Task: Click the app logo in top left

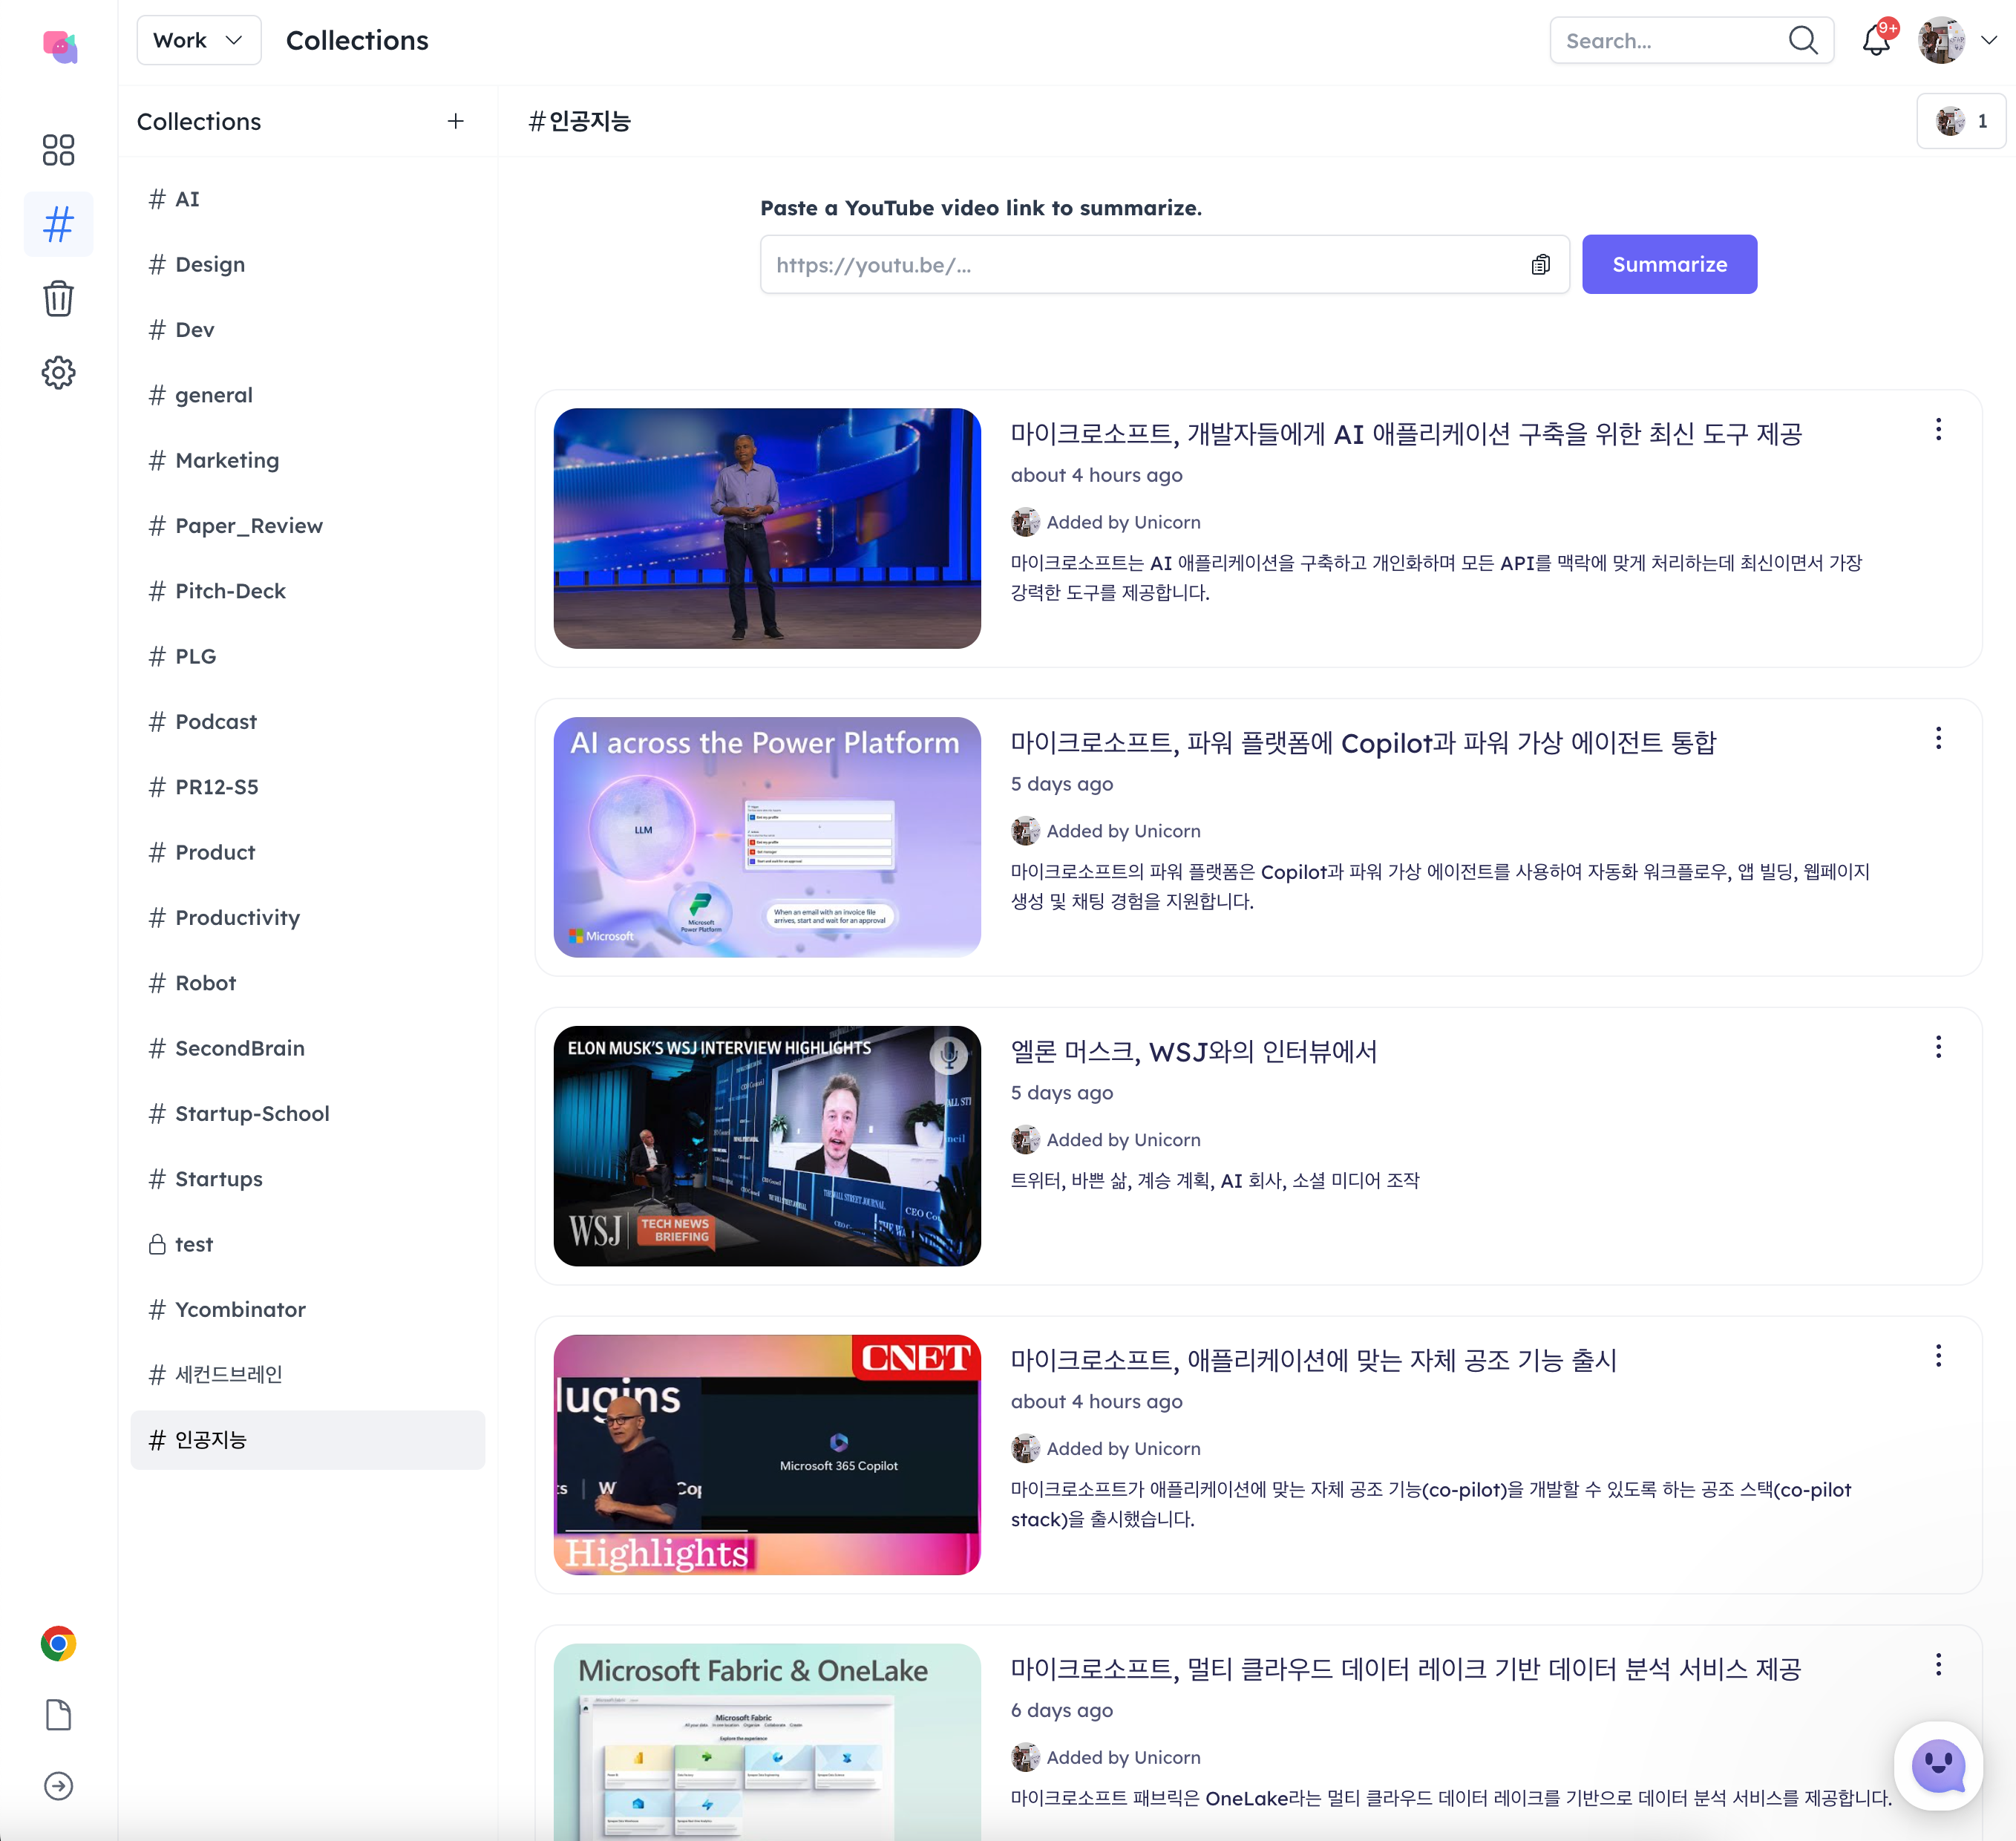Action: click(x=60, y=46)
